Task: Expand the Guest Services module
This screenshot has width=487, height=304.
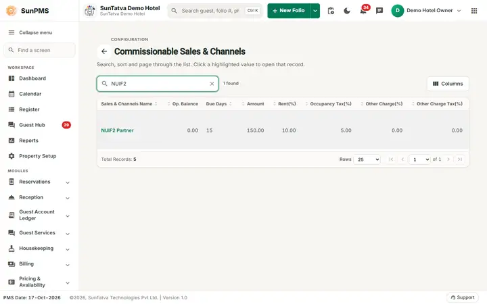Action: [x=39, y=233]
